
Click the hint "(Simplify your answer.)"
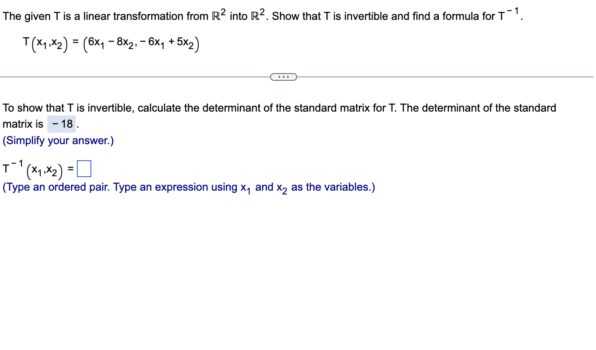pos(58,140)
